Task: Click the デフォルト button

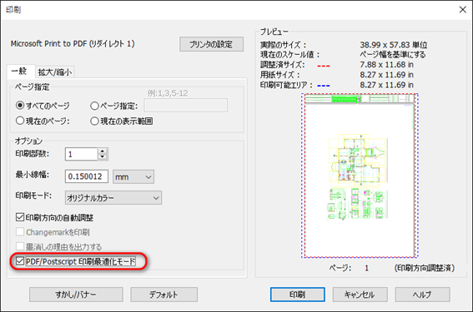Action: tap(164, 295)
